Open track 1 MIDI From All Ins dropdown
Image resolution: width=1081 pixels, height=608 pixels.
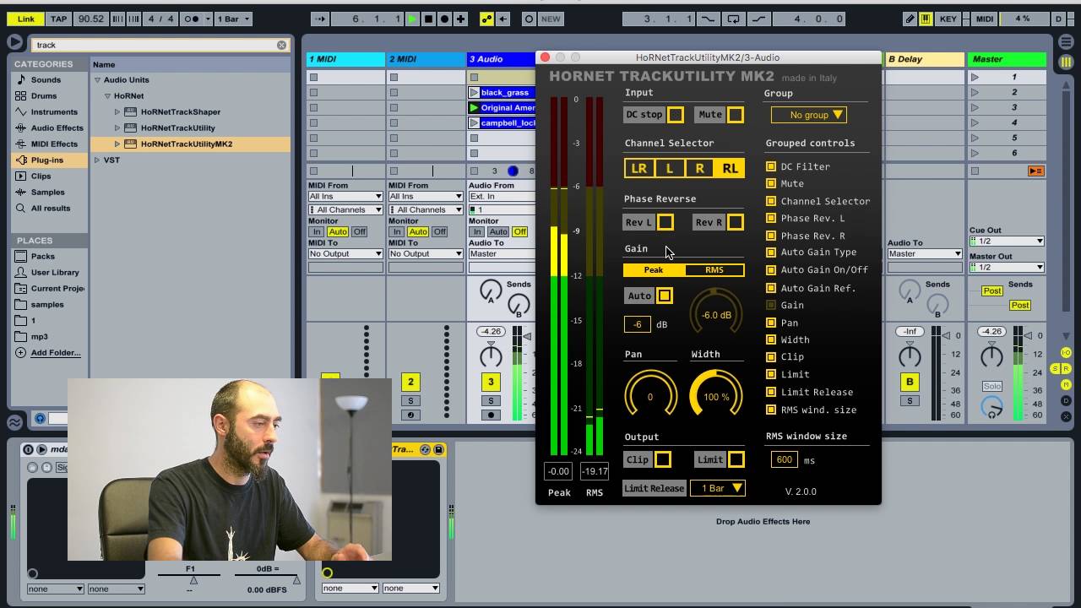pyautogui.click(x=345, y=196)
